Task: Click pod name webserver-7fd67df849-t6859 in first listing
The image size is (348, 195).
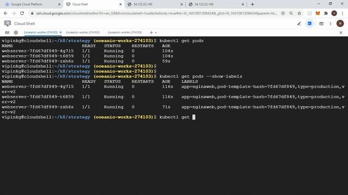Action: tap(38, 56)
